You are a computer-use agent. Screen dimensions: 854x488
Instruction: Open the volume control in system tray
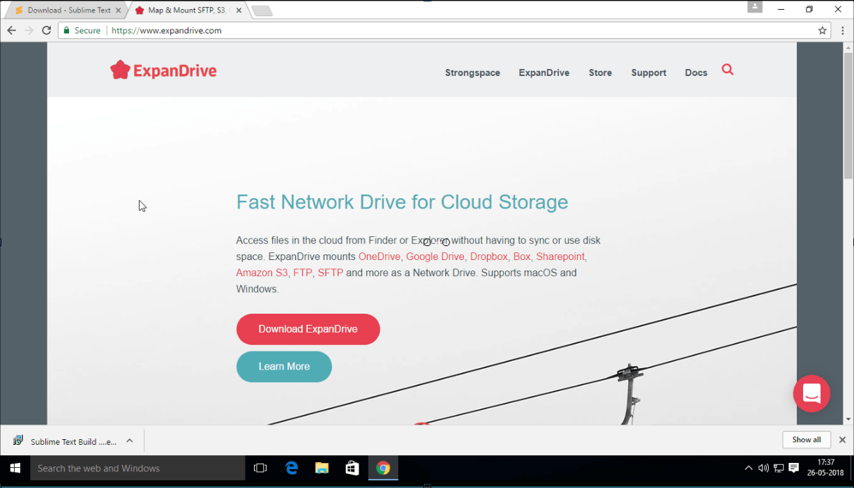(x=763, y=468)
